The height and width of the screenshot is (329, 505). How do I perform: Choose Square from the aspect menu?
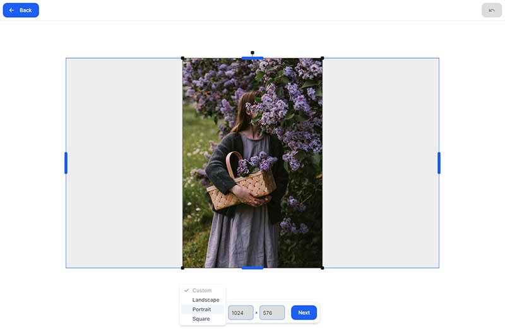point(202,319)
